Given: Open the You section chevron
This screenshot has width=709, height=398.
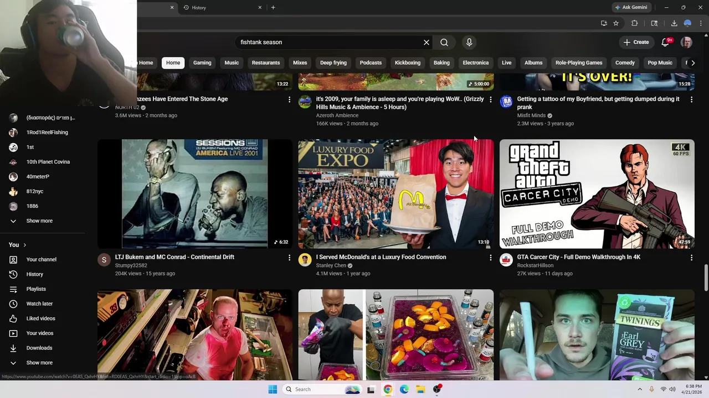Looking at the screenshot, I should [24, 245].
